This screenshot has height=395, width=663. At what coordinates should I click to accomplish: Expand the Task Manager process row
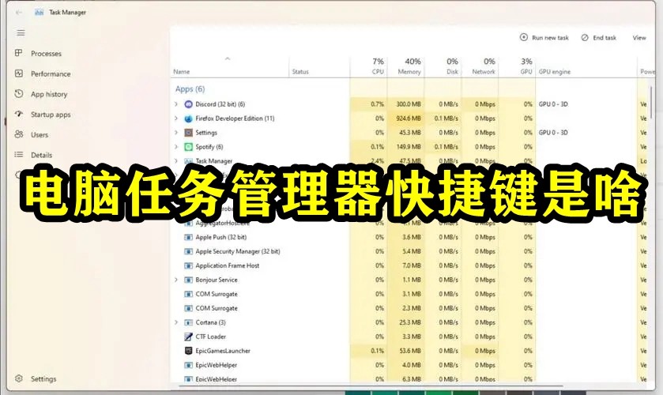(x=176, y=160)
